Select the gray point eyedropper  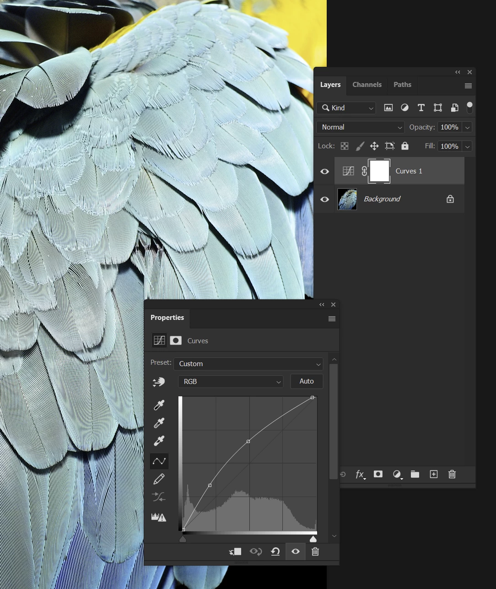pyautogui.click(x=159, y=423)
